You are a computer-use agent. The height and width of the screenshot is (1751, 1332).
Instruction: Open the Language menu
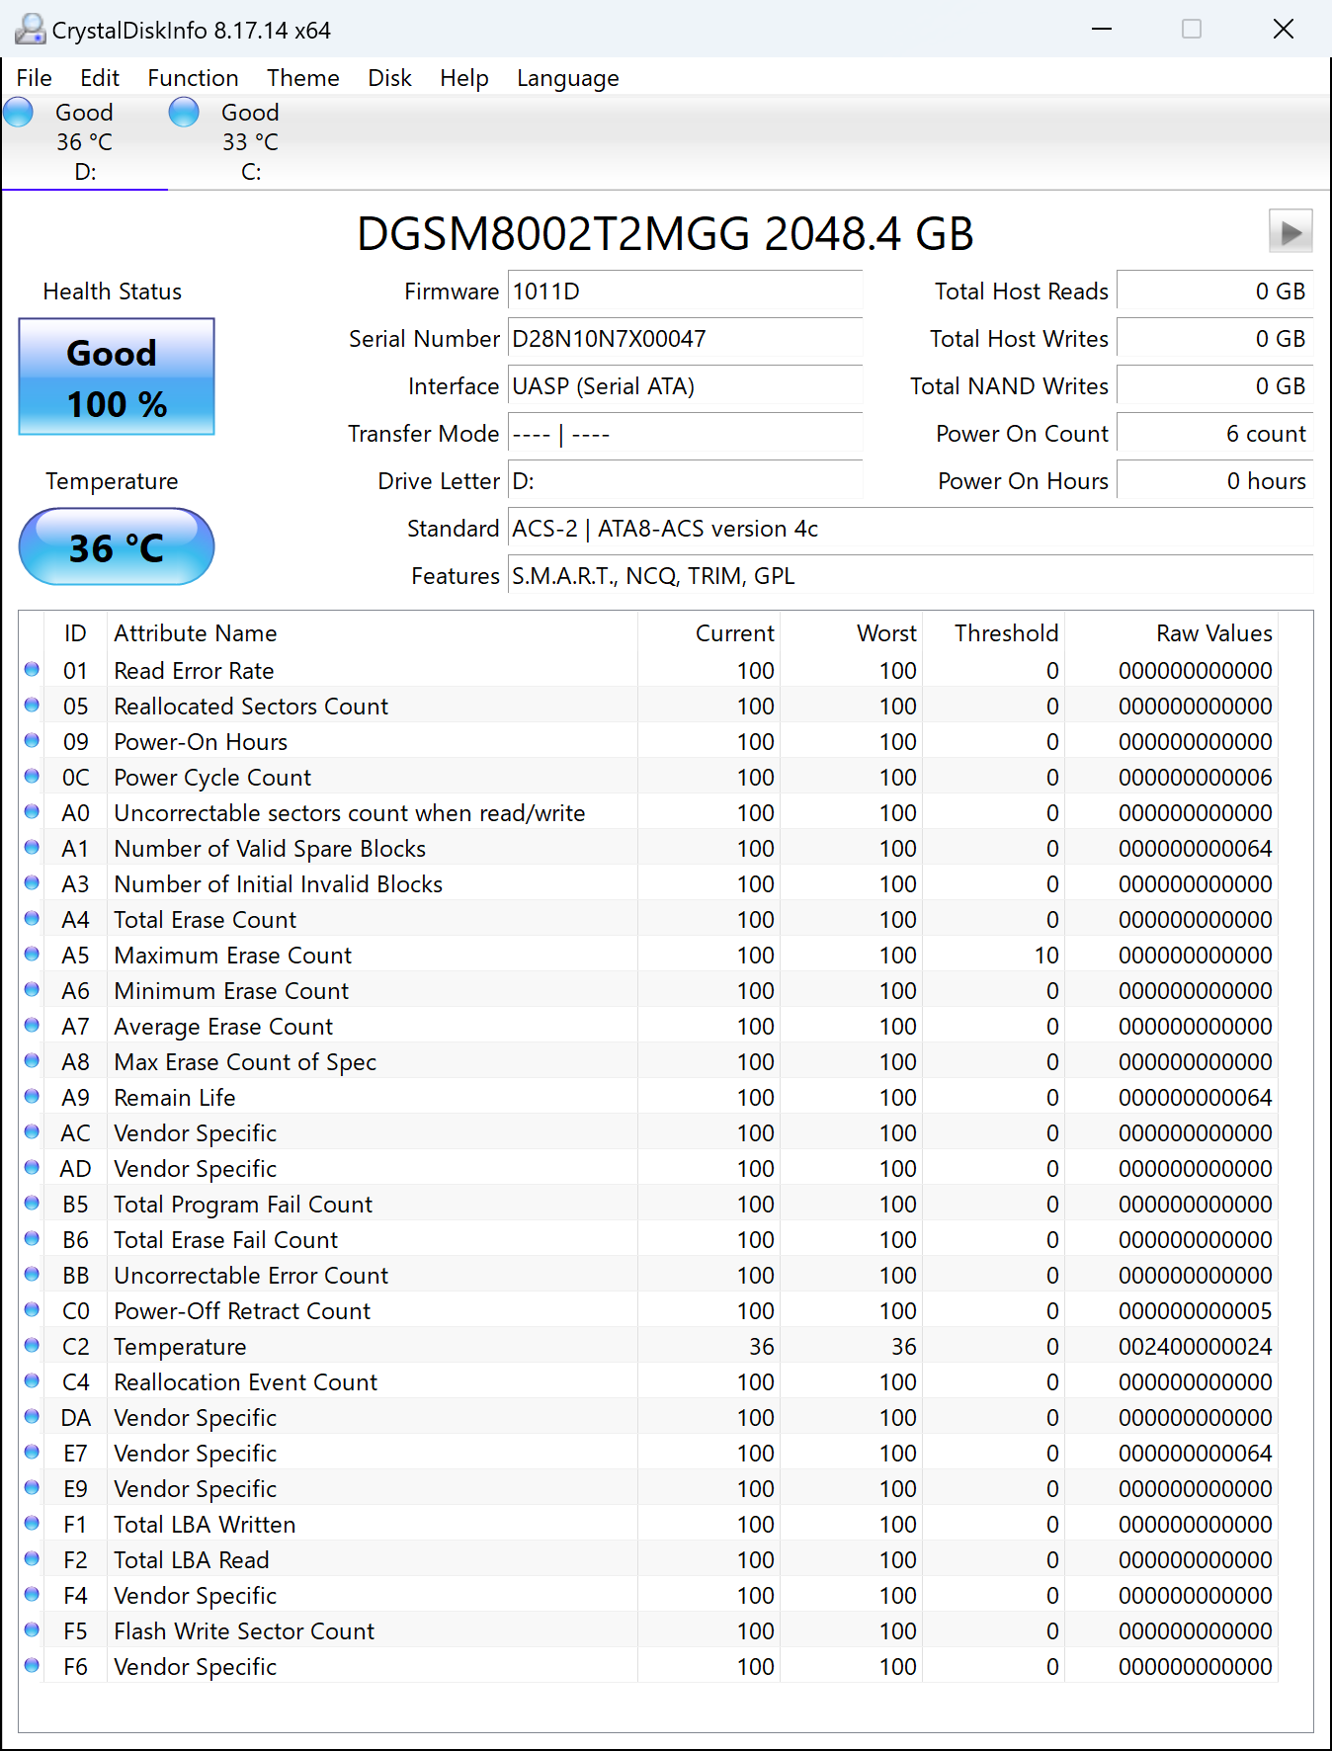(568, 78)
